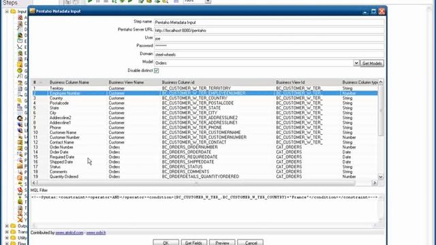436x245 pixels.
Task: Select the Postalcode row
Action: [x=205, y=103]
